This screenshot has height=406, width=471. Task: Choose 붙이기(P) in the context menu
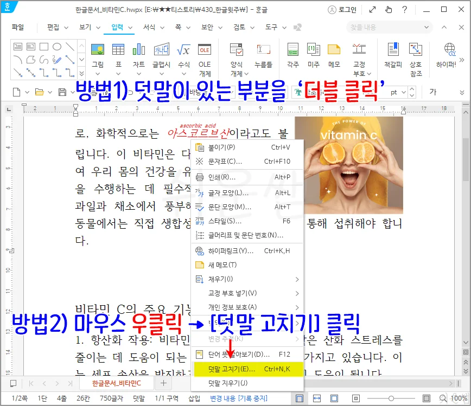(247, 147)
